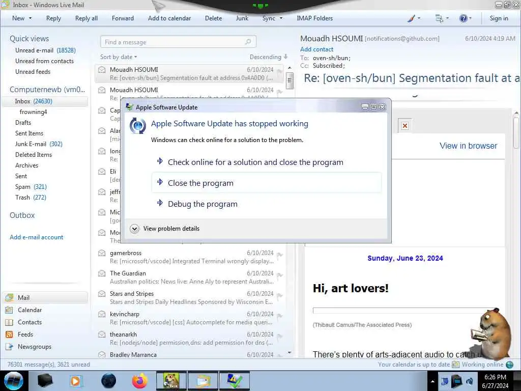Choose Check online for a solution
Screen dimensions: 521x391
pos(267,162)
